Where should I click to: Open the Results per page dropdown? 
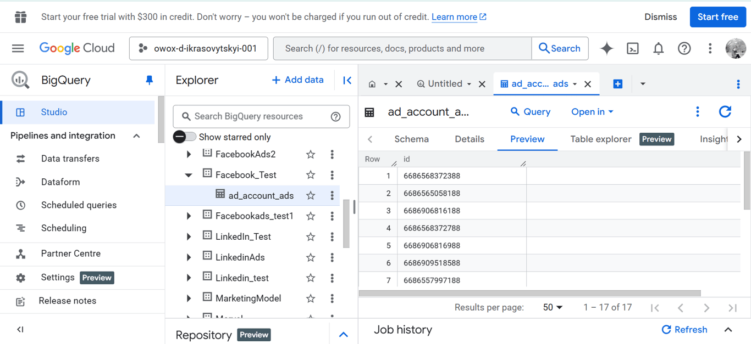click(553, 308)
